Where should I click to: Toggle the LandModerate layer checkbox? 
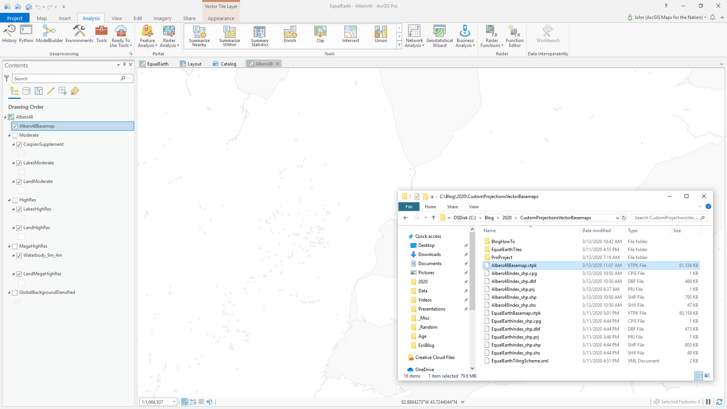point(19,181)
